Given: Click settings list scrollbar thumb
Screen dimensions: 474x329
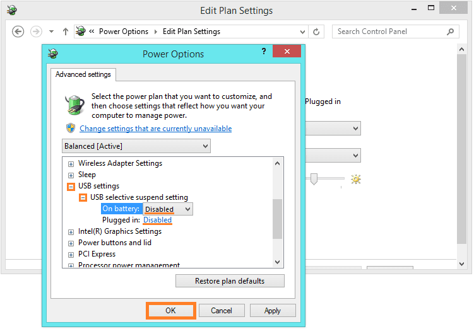Looking at the screenshot, I should (277, 219).
